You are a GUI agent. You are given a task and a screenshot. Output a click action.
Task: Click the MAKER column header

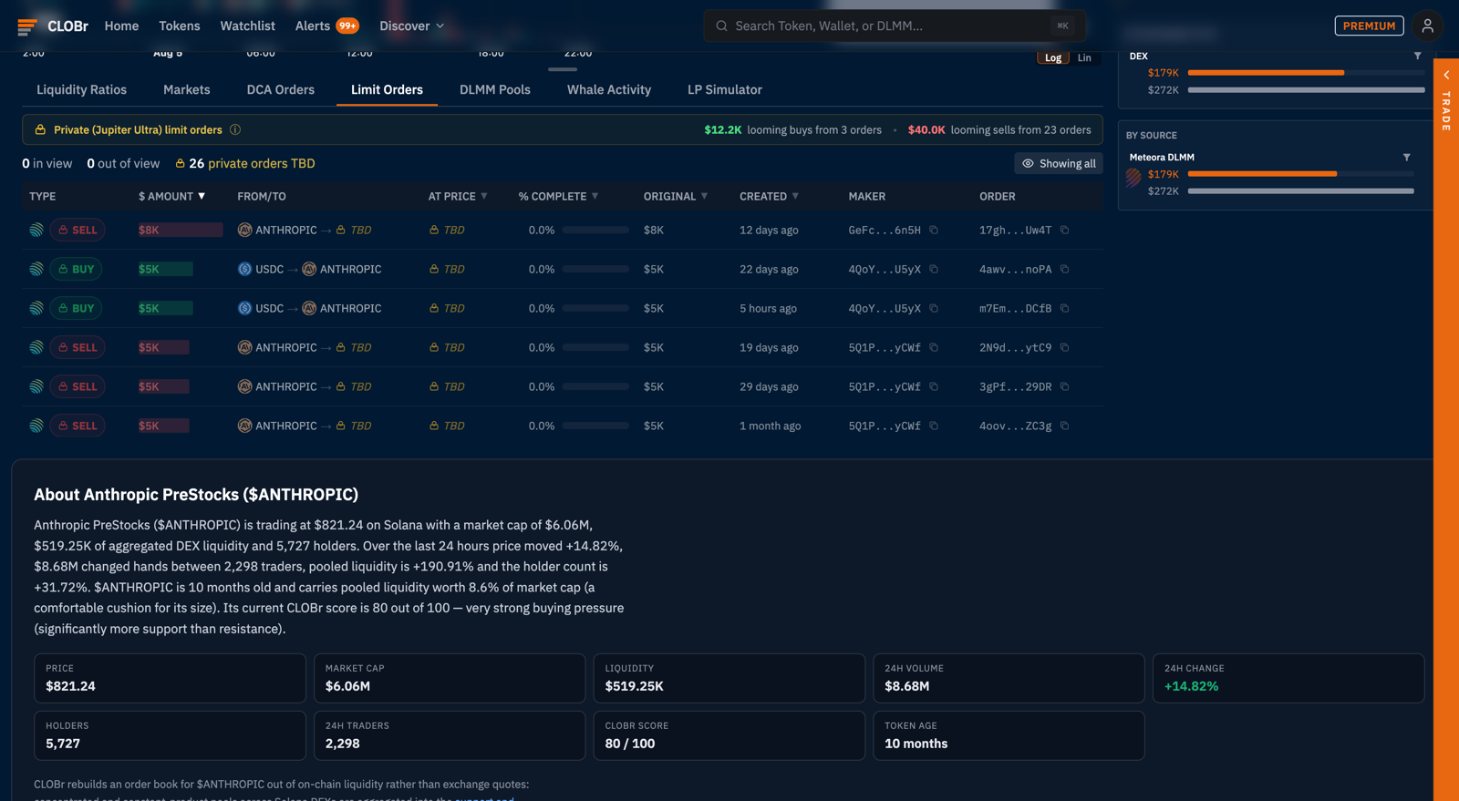click(866, 196)
